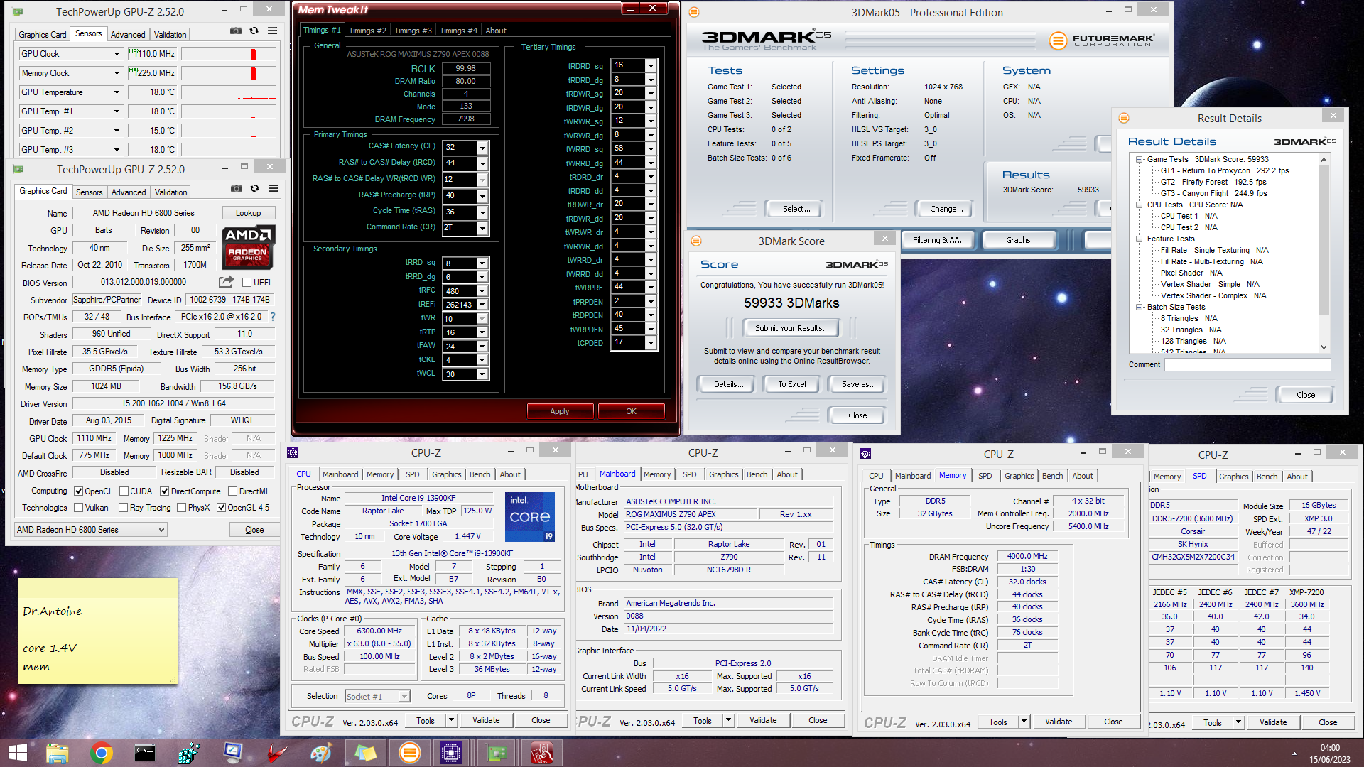This screenshot has width=1364, height=767.
Task: Click the Futuremark Corporation logo
Action: 1102,40
